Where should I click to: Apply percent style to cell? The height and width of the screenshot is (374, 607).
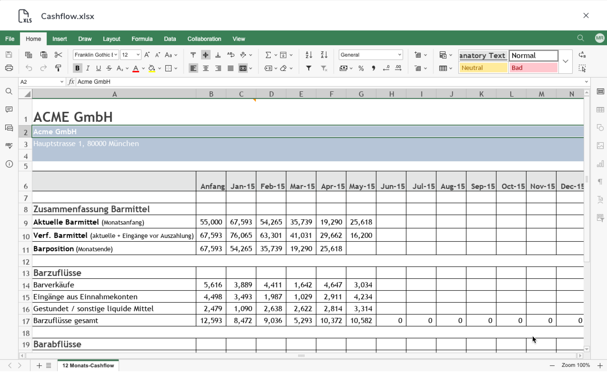coord(361,68)
